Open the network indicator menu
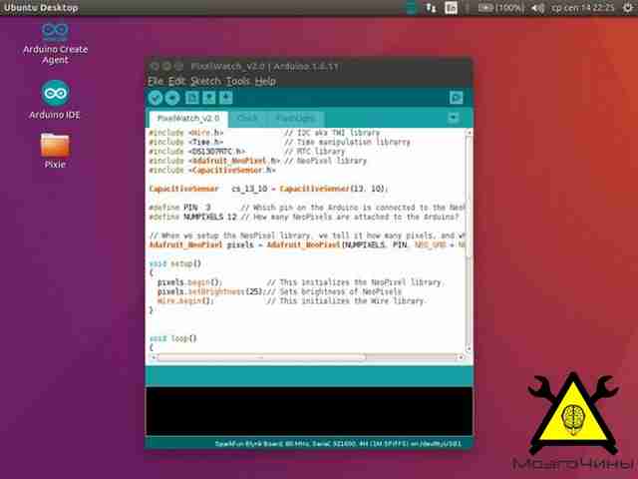 (x=431, y=8)
